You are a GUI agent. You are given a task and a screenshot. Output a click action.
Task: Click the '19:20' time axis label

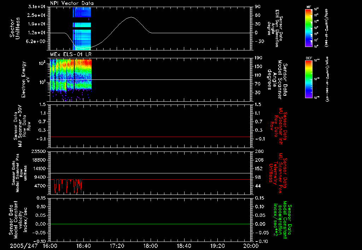pyautogui.click(x=217, y=246)
